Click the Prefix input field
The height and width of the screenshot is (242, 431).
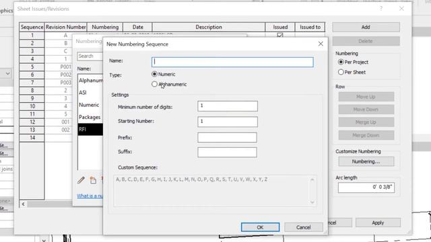click(227, 137)
